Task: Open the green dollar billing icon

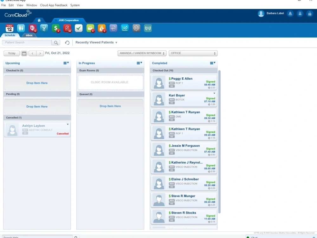Action: coord(55,28)
